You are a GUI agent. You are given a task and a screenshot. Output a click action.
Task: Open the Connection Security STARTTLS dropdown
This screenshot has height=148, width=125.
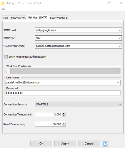[x=79, y=104]
